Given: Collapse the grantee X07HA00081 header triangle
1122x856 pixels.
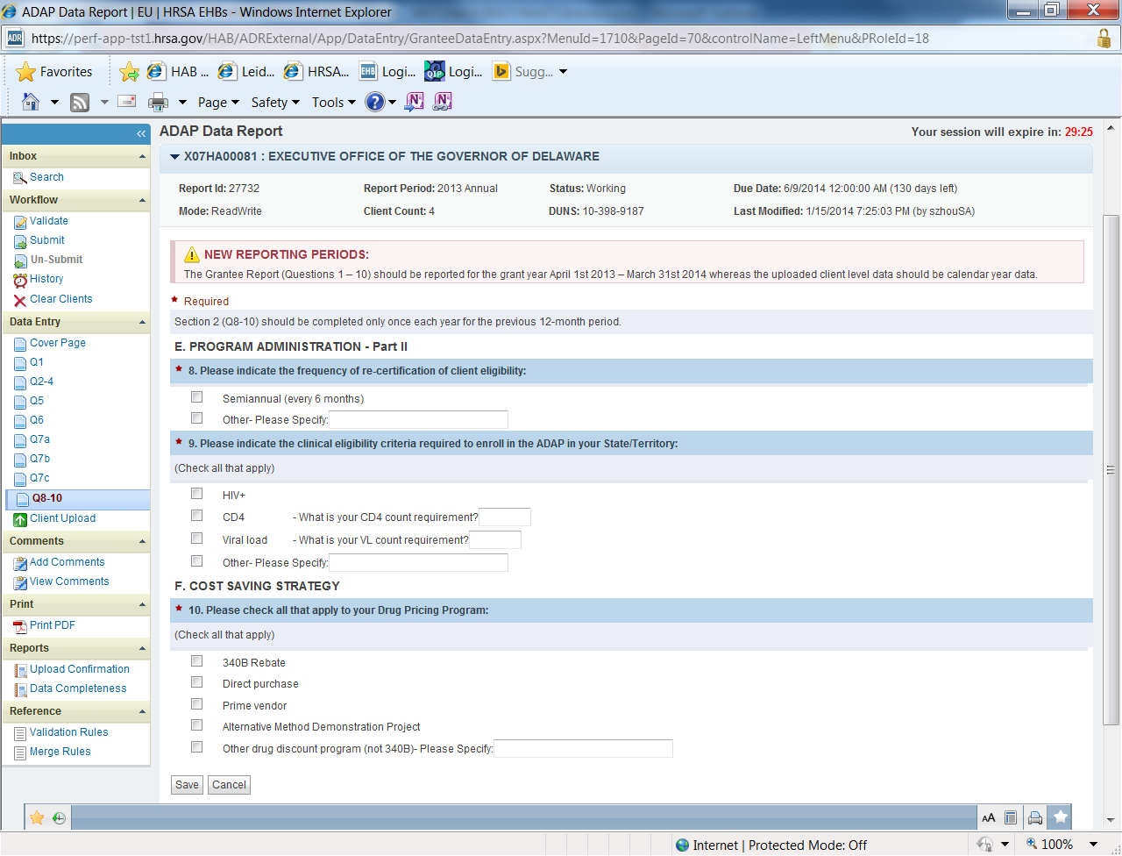Looking at the screenshot, I should [x=175, y=157].
